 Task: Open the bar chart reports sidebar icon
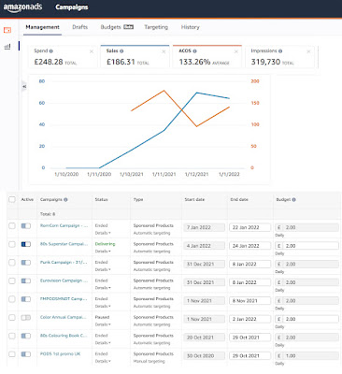pyautogui.click(x=7, y=47)
